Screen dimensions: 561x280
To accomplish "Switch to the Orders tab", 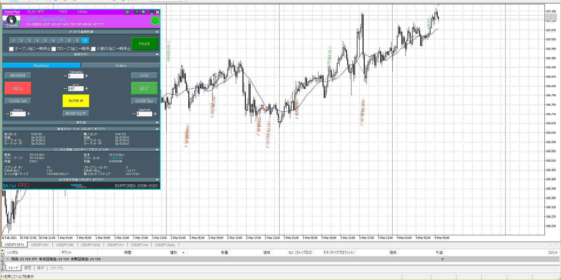I will coord(121,66).
